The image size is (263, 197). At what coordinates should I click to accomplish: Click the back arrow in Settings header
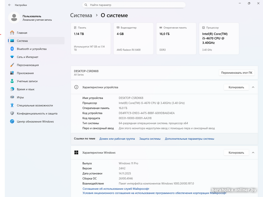[10, 5]
